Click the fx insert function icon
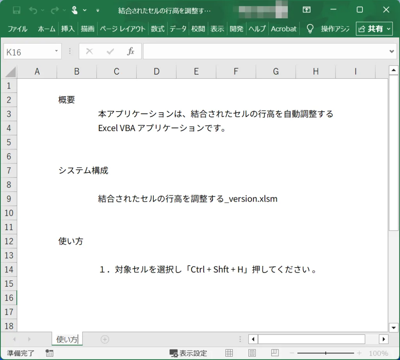 coord(130,51)
